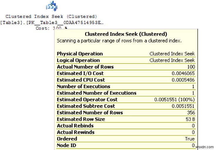217x150 pixels.
Task: Click the I/O cost value 0.0046065
Action: point(183,73)
